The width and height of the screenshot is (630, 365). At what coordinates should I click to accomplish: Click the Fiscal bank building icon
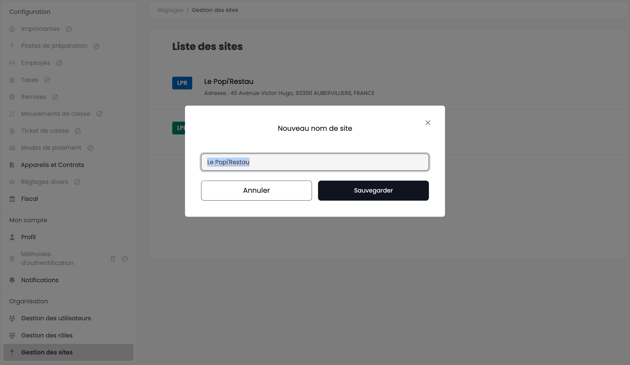12,199
